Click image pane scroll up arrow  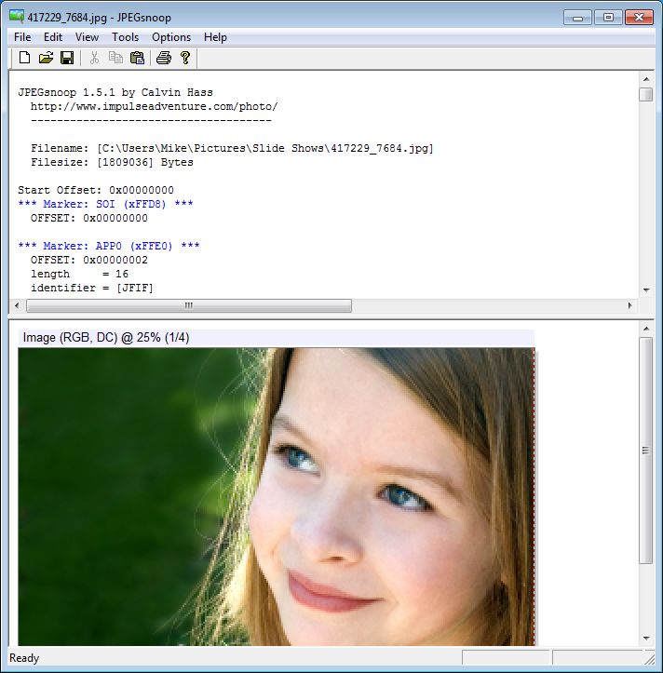(646, 329)
